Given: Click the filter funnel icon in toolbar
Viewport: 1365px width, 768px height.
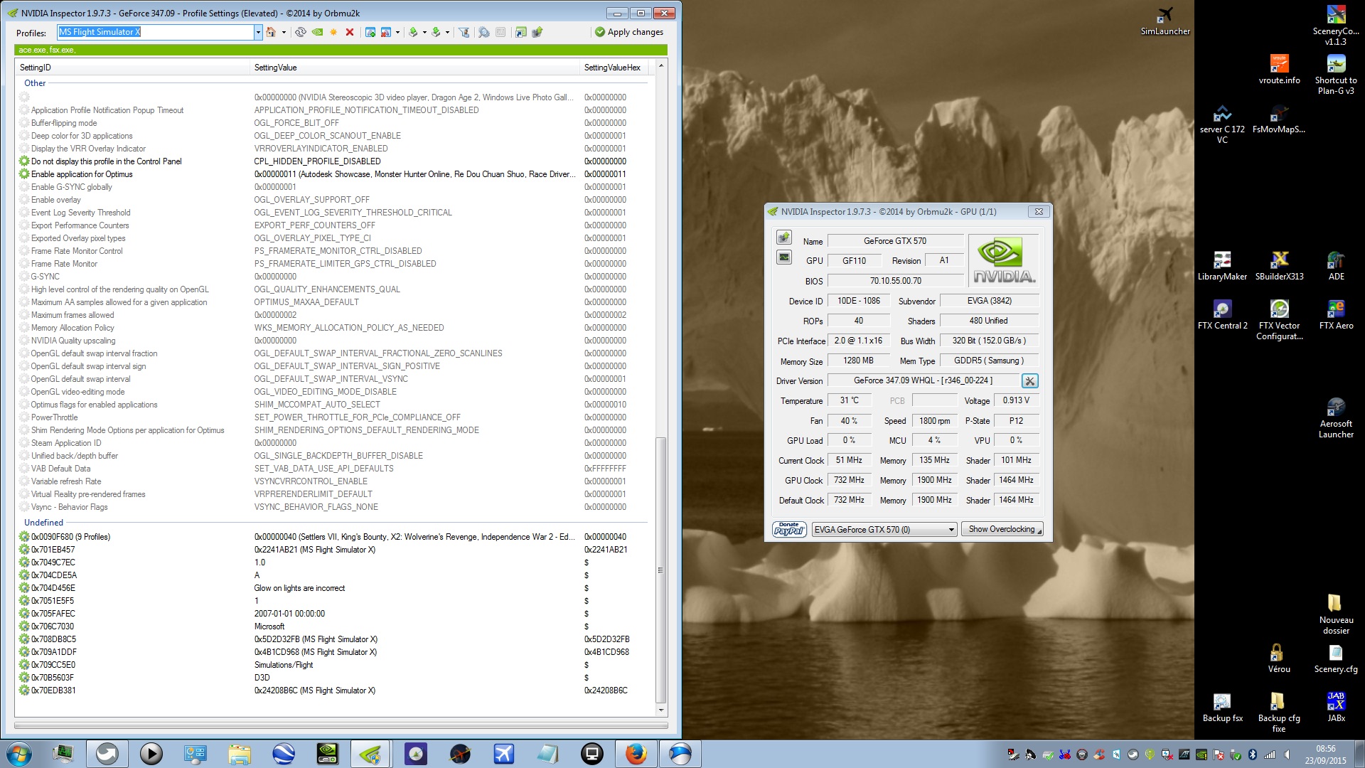Looking at the screenshot, I should point(464,32).
